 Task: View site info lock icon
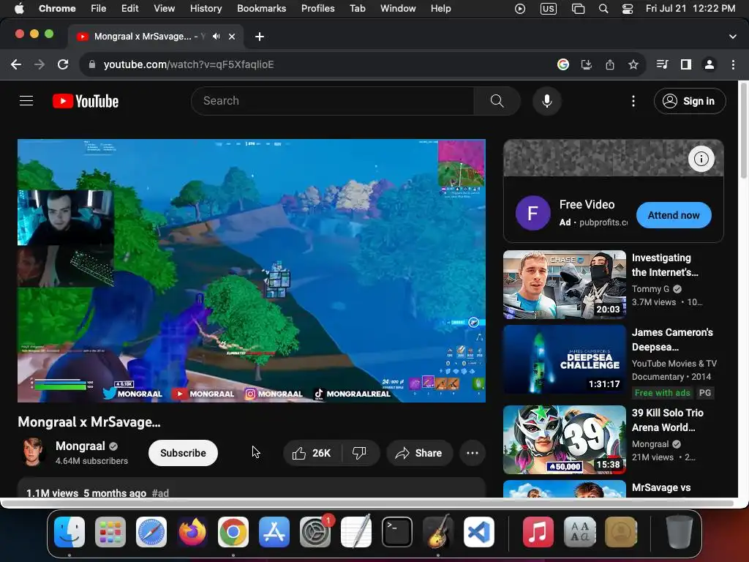(x=92, y=64)
